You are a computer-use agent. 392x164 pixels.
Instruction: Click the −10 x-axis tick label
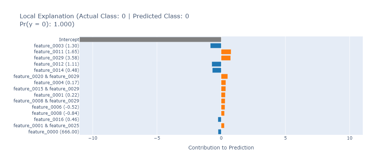coord(92,138)
